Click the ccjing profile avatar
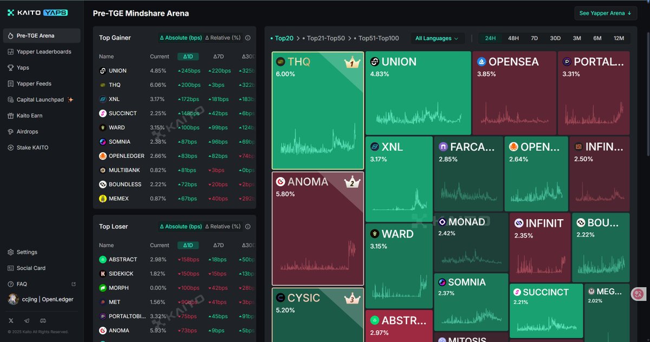 (13, 299)
